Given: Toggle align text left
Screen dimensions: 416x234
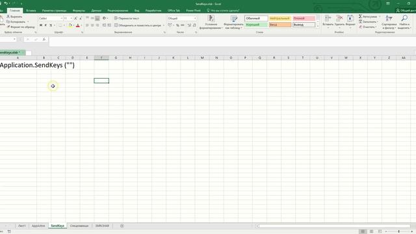Looking at the screenshot, I should coord(87,25).
